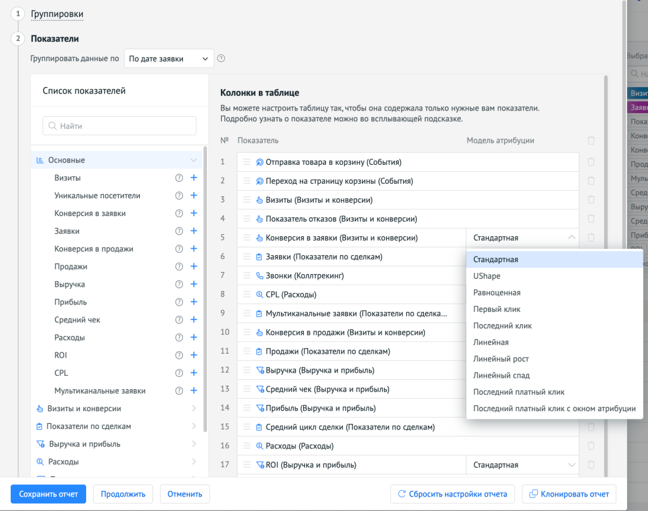Choose Последний клик attribution model
This screenshot has width=648, height=511.
(554, 325)
